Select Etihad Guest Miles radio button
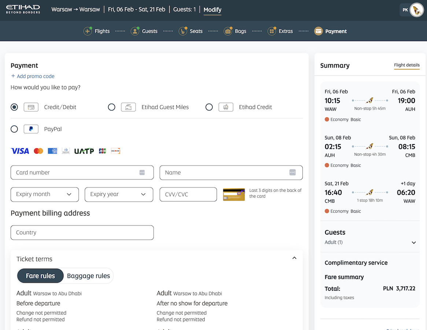 [x=111, y=107]
